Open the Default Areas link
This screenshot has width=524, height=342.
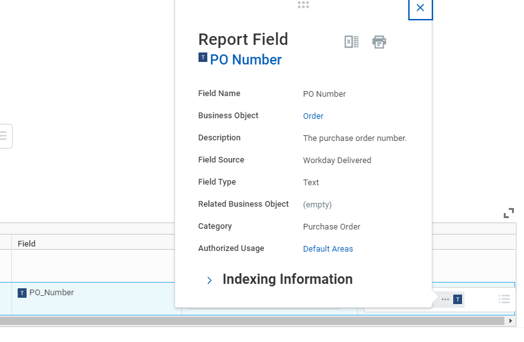tap(328, 248)
